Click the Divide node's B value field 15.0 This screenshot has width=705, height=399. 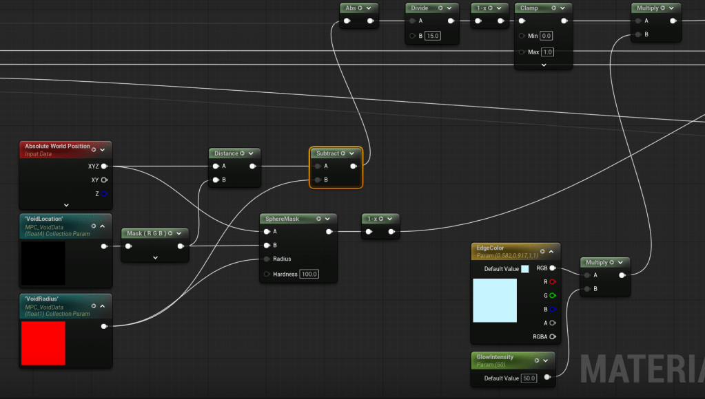point(432,36)
